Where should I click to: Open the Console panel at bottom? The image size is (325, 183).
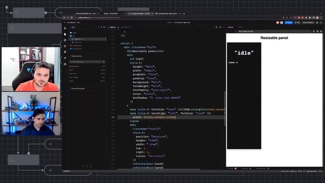[233, 168]
